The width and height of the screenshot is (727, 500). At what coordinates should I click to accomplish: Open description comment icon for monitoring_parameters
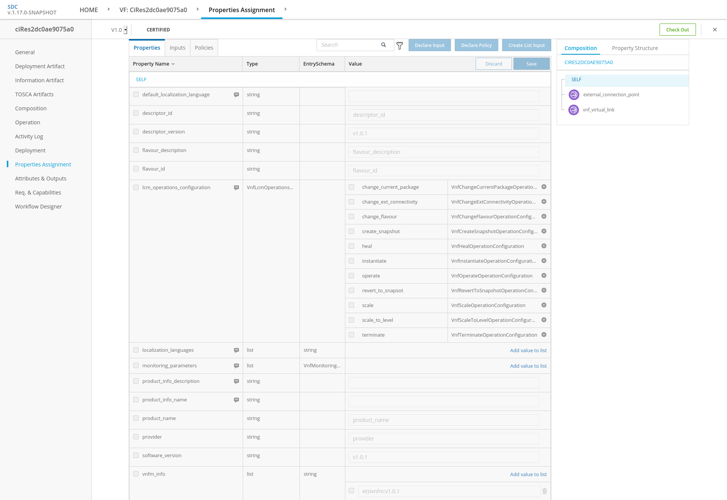coord(236,366)
